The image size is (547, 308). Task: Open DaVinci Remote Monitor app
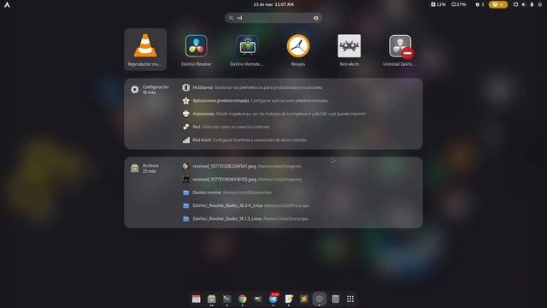247,50
